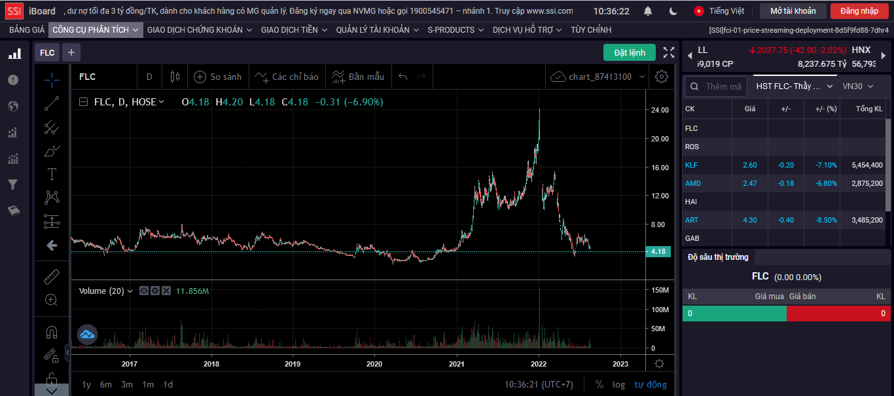This screenshot has width=894, height=396.
Task: Open notifications bell icon
Action: (x=648, y=11)
